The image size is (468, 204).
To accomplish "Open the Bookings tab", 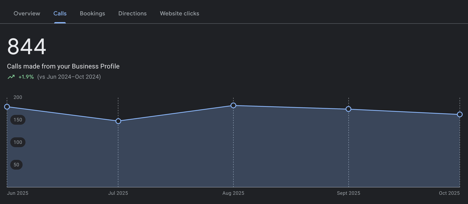I will [92, 13].
